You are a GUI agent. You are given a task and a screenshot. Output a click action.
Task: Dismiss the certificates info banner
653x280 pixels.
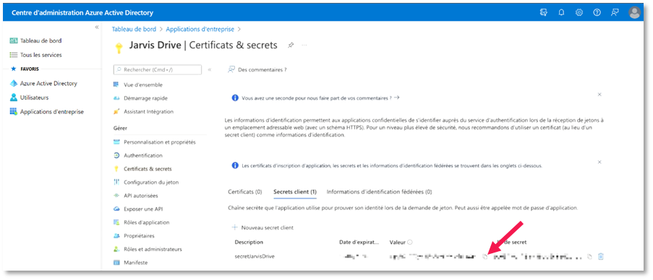(599, 162)
